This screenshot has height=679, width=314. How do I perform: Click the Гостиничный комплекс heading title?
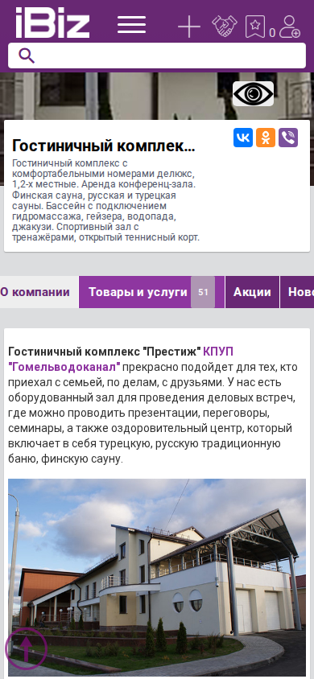(x=104, y=146)
